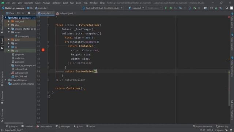
Task: Collapse flutter_qr_example root node
Action: pos(5,18)
